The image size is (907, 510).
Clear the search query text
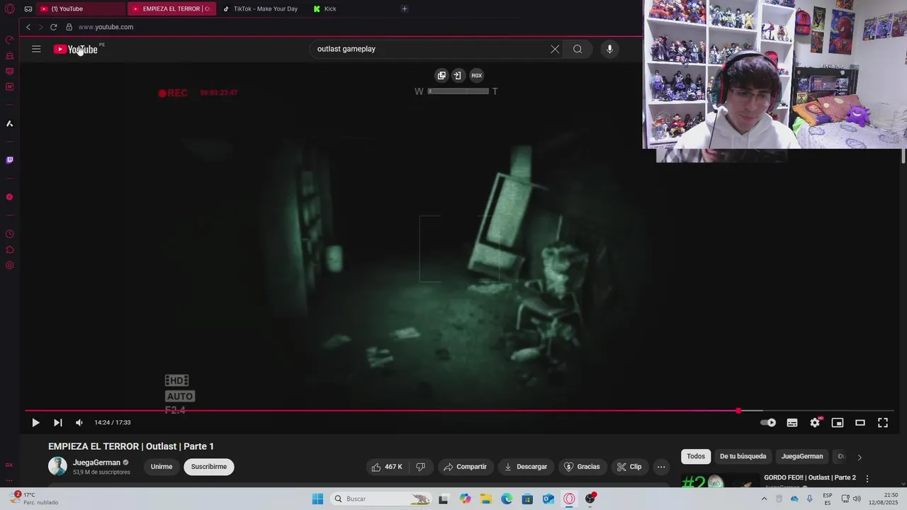(555, 49)
